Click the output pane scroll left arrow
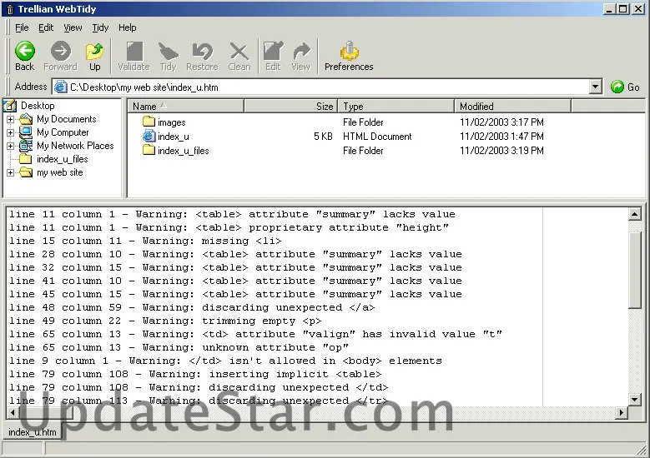 tap(13, 412)
